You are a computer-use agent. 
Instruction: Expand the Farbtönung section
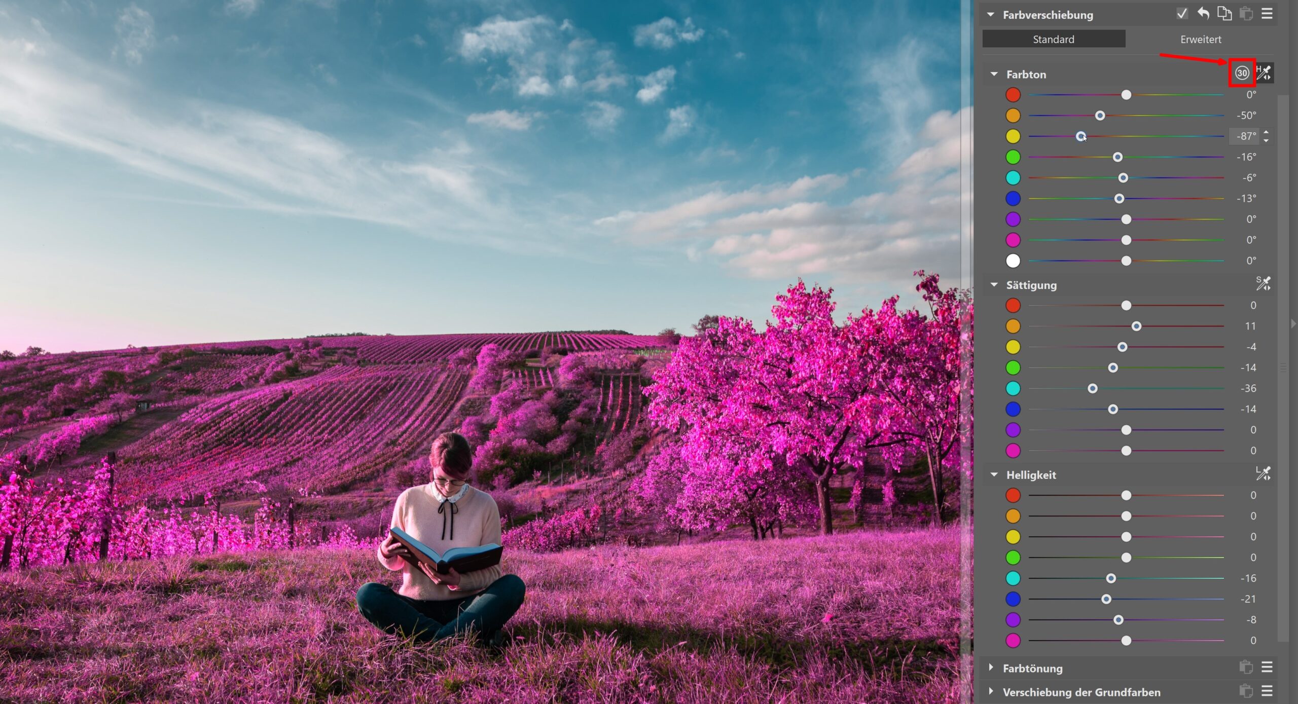coord(991,668)
